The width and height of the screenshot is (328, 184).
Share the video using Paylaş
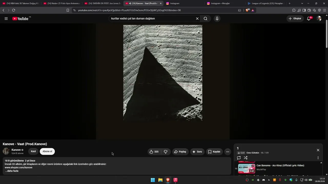(180, 152)
